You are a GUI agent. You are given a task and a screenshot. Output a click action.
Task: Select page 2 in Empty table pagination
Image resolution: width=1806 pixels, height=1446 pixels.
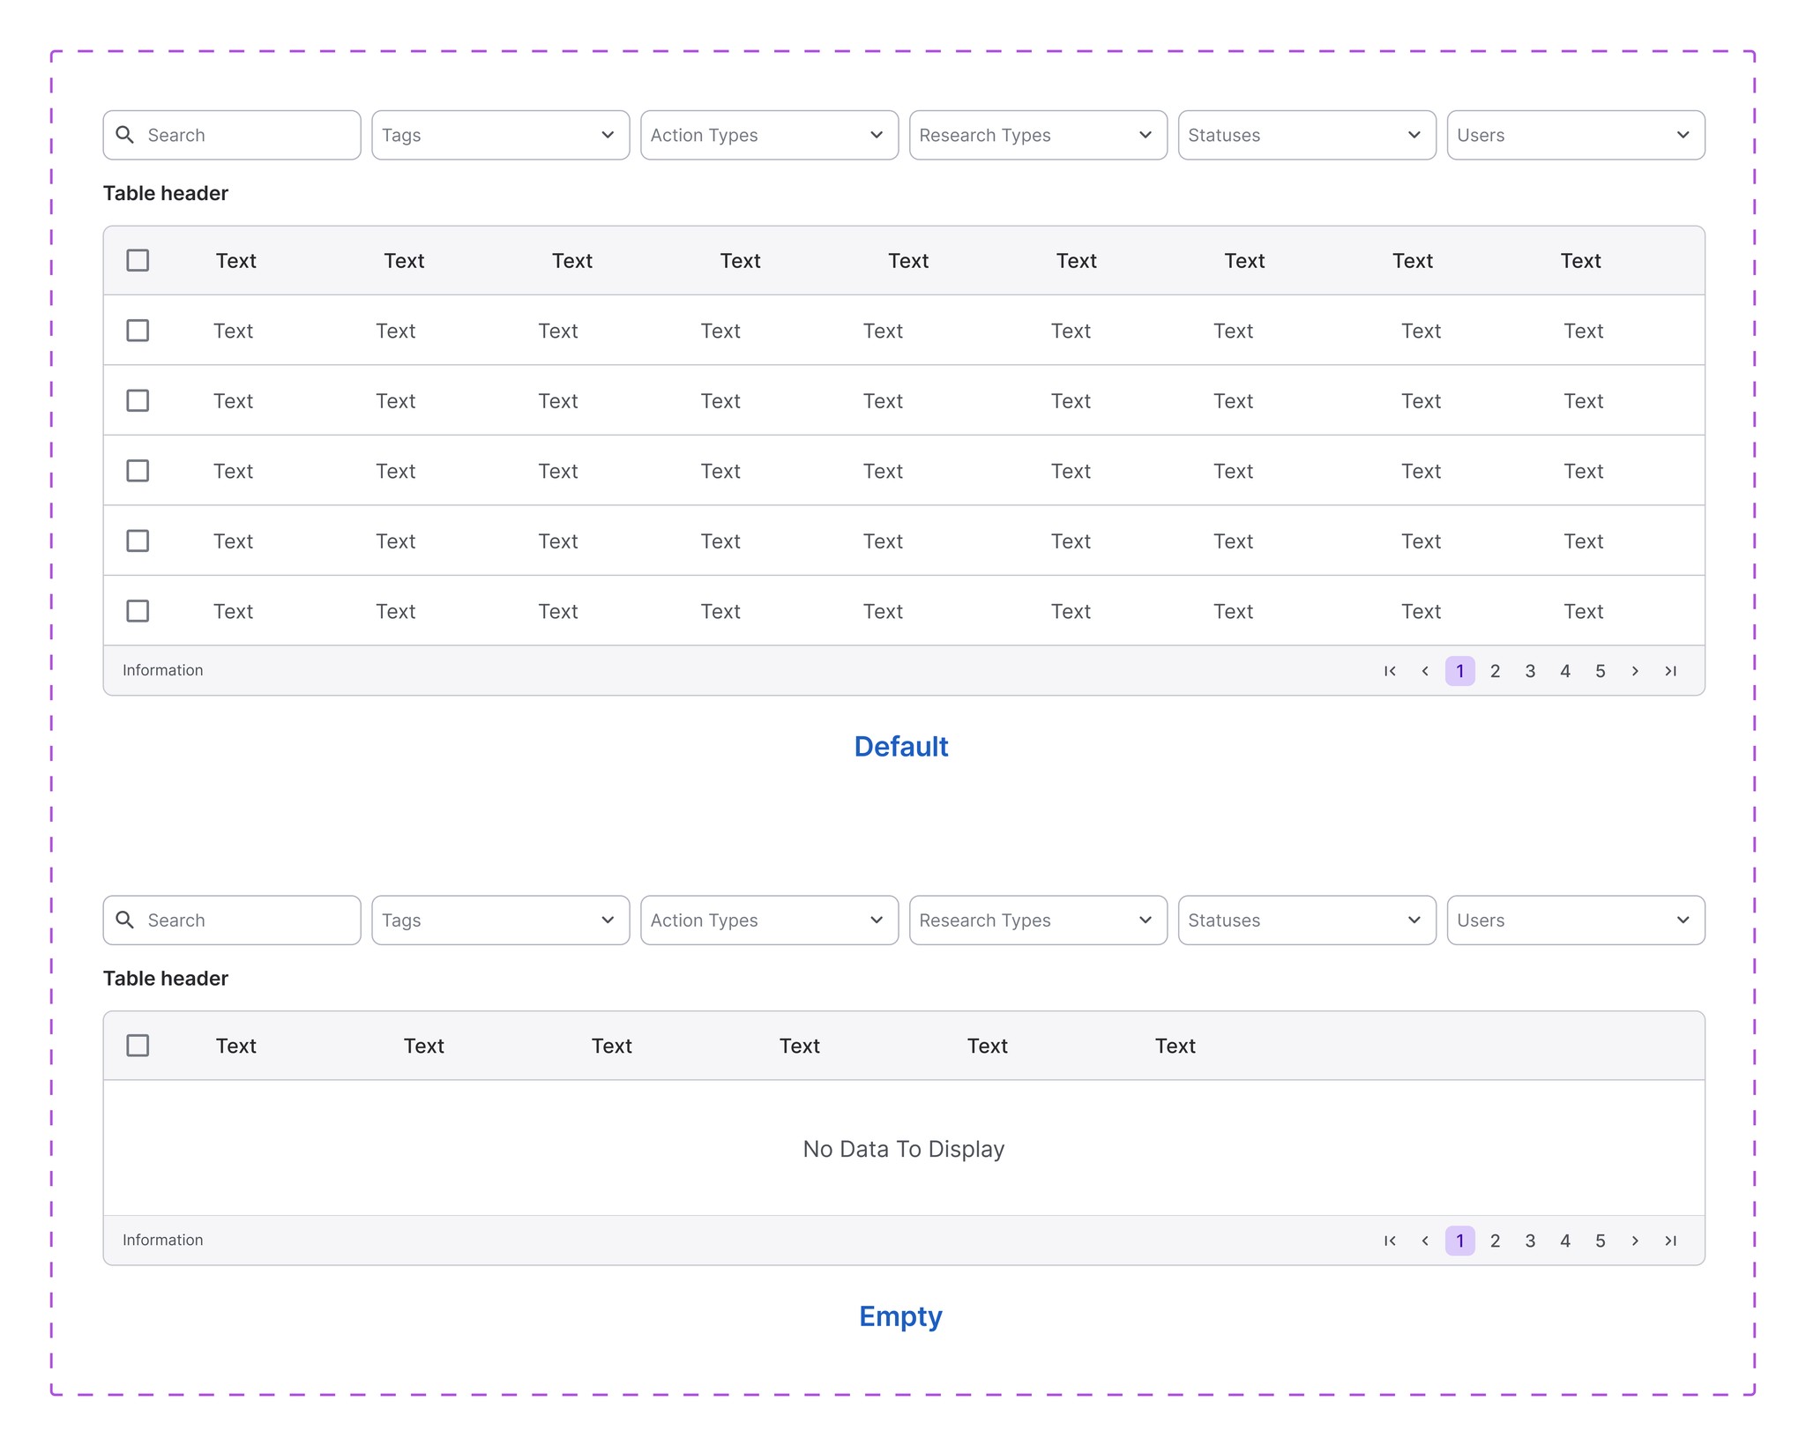coord(1495,1241)
